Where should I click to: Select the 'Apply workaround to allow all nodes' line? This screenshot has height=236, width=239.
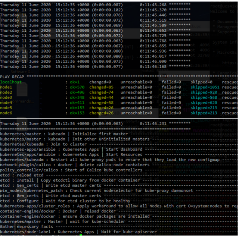(x=119, y=206)
